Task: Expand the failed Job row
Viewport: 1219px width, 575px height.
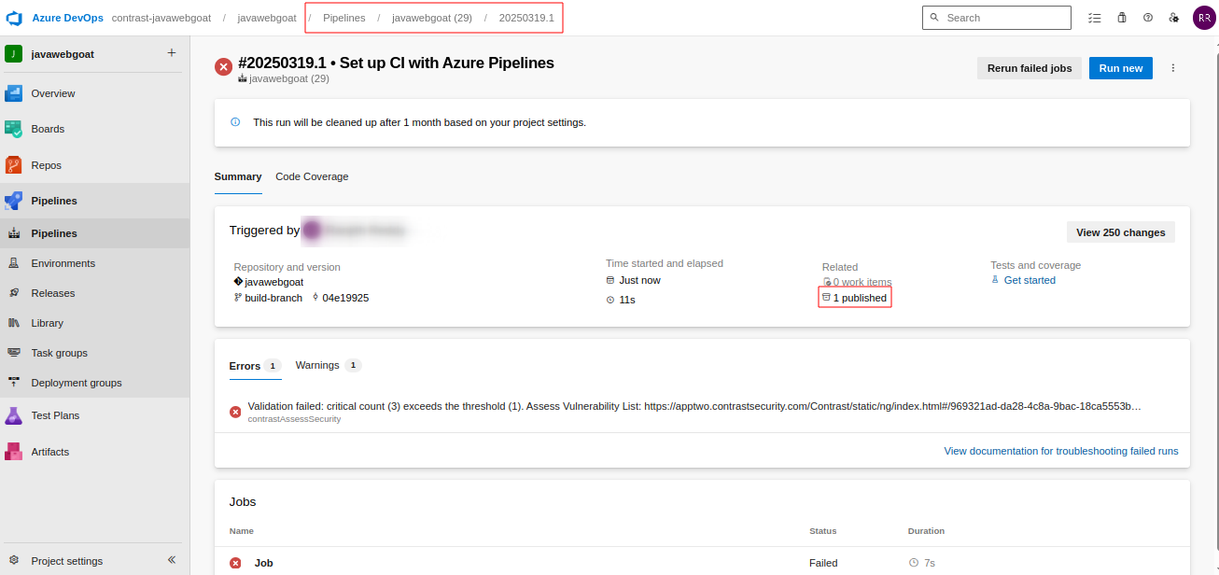Action: (x=263, y=563)
